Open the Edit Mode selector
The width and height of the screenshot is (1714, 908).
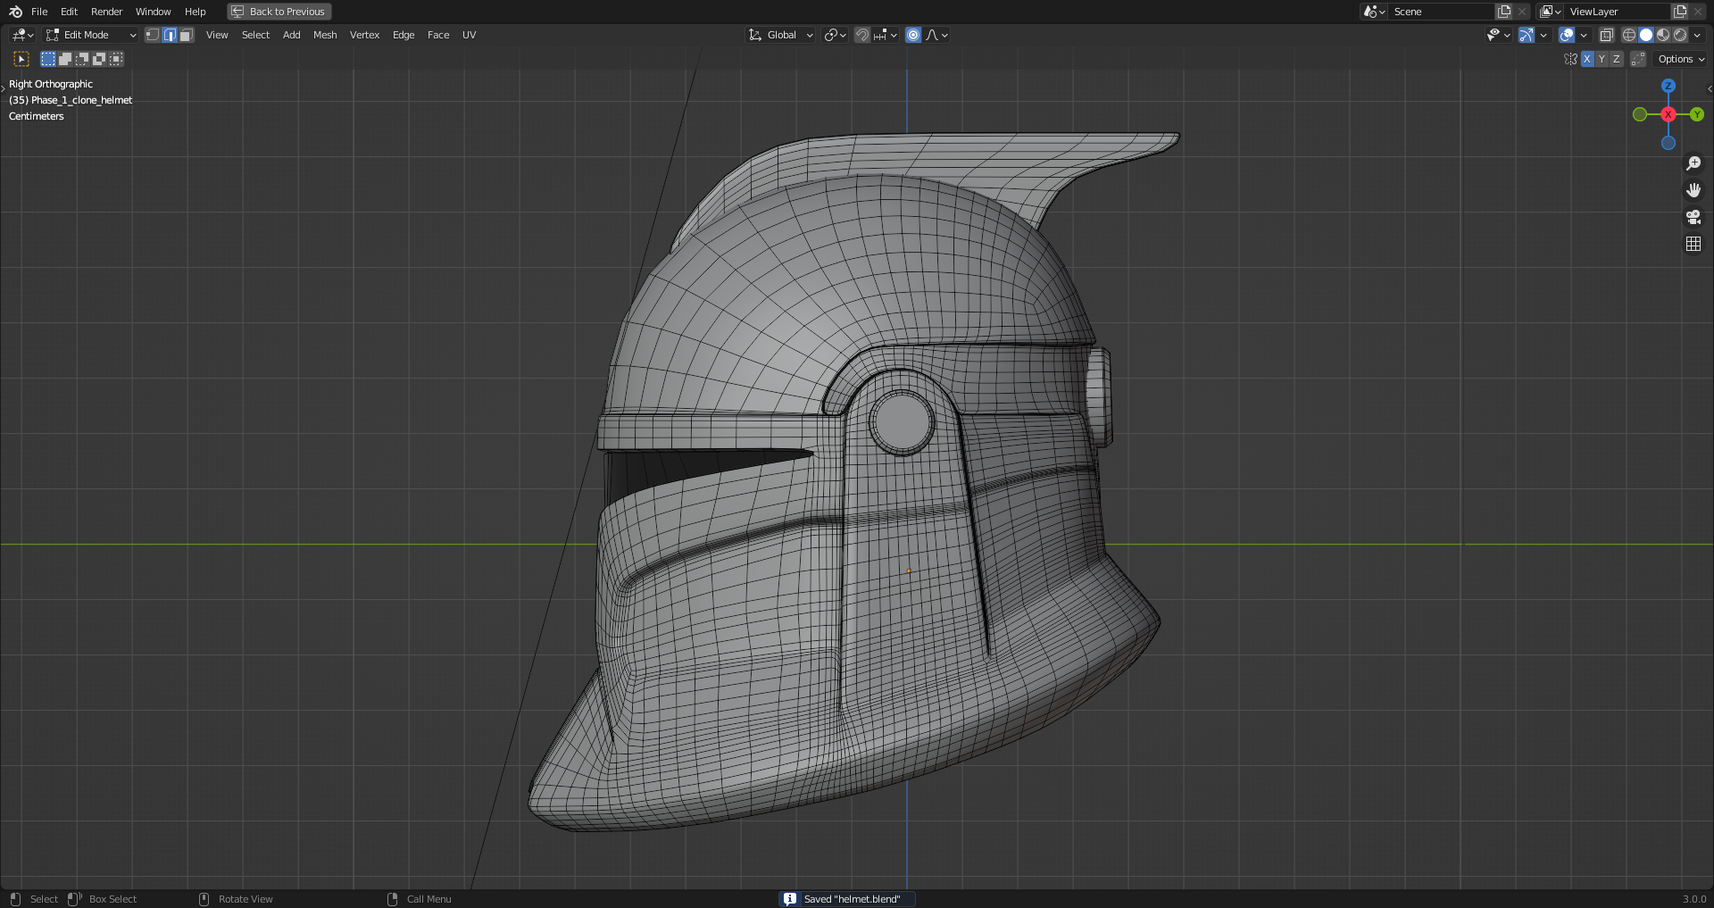pos(89,35)
